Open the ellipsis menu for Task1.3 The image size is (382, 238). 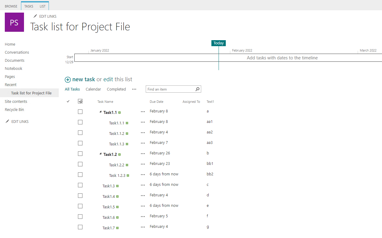click(143, 185)
